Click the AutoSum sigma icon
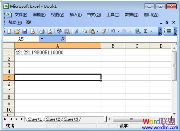The image size is (180, 131). point(146,31)
